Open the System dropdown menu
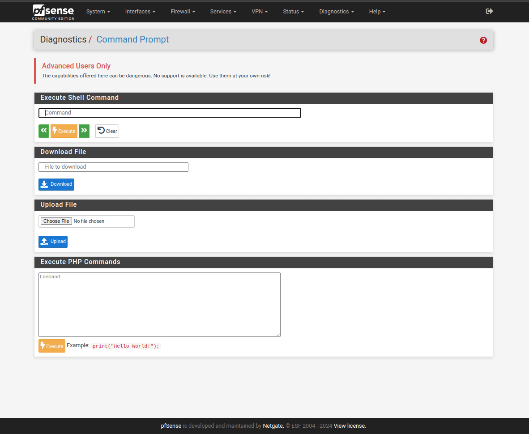This screenshot has height=434, width=529. (x=98, y=12)
